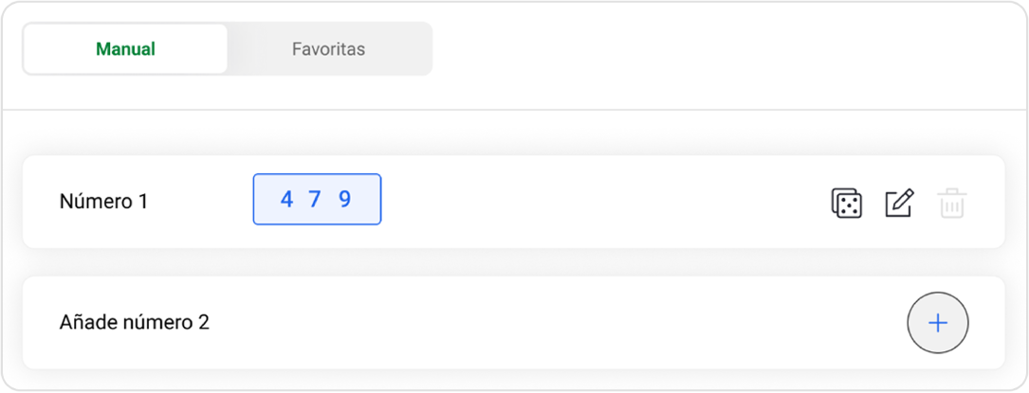Select the digit 7 in the number box
The height and width of the screenshot is (393, 1029).
[x=316, y=199]
